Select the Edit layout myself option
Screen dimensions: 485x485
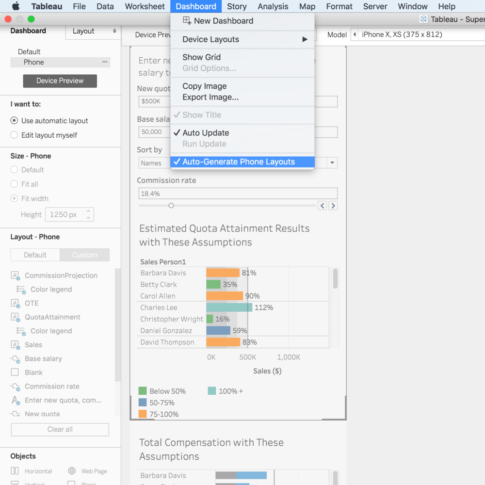click(14, 135)
